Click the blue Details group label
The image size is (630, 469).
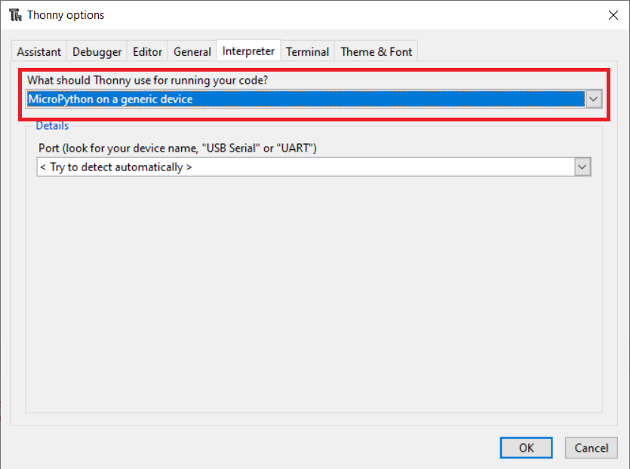pyautogui.click(x=52, y=126)
